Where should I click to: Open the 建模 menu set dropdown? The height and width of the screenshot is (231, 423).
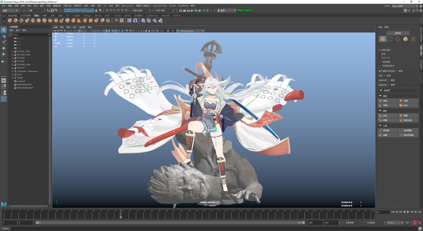[10, 11]
